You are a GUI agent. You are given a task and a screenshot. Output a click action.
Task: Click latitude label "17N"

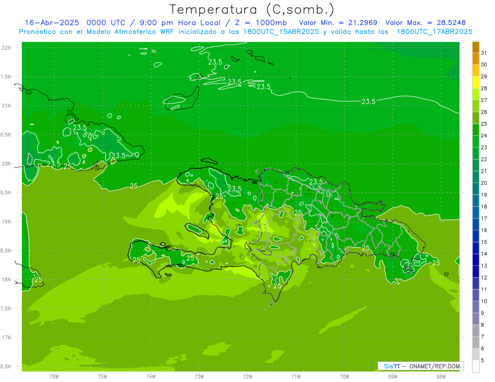6,337
